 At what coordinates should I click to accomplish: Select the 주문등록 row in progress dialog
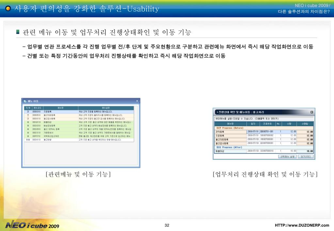(x=264, y=136)
